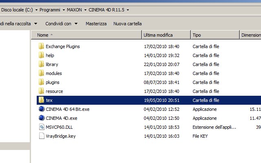261x163 pixels.
Task: Click the CINEMA 4D 64 Bit.exe application icon
Action: pos(42,109)
